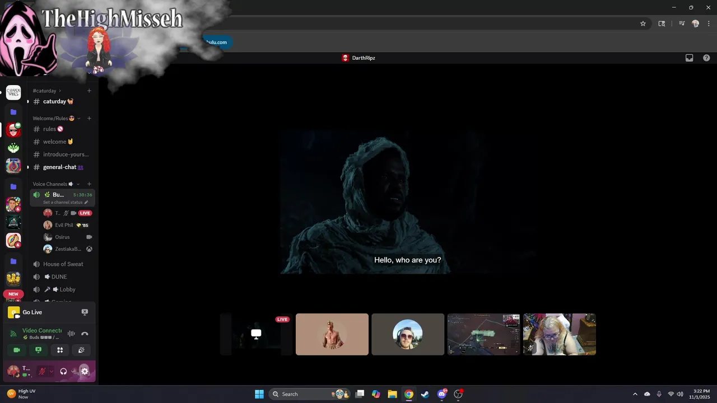Focus the game stream participant tile
The width and height of the screenshot is (717, 403).
click(483, 334)
